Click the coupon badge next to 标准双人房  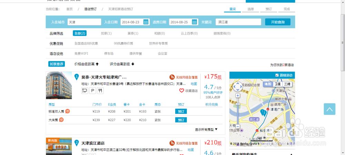(x=68, y=111)
